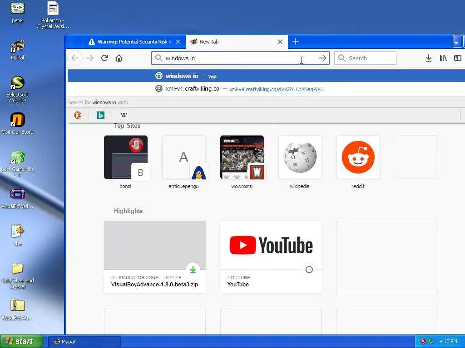Viewport: 465px width, 348px height.
Task: Select the Best Game Hits 1-4 desktop icon
Action: click(18, 164)
